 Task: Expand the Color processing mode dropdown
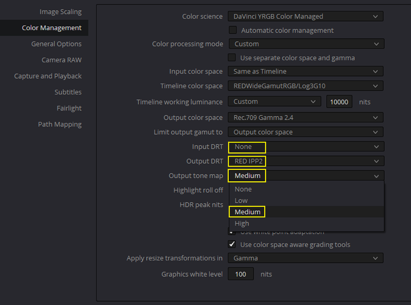pos(307,44)
